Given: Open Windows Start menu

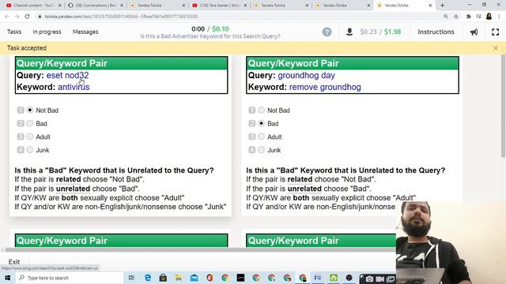Looking at the screenshot, I should coord(7,278).
